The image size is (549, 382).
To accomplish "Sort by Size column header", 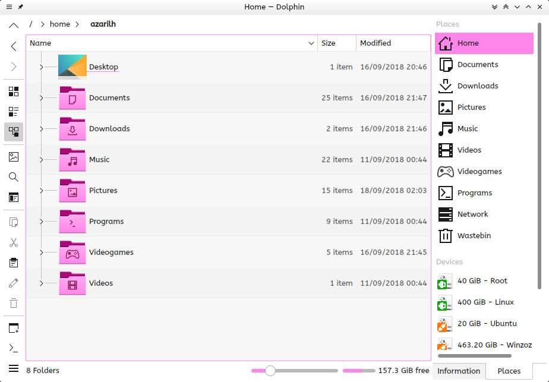I will coord(337,43).
